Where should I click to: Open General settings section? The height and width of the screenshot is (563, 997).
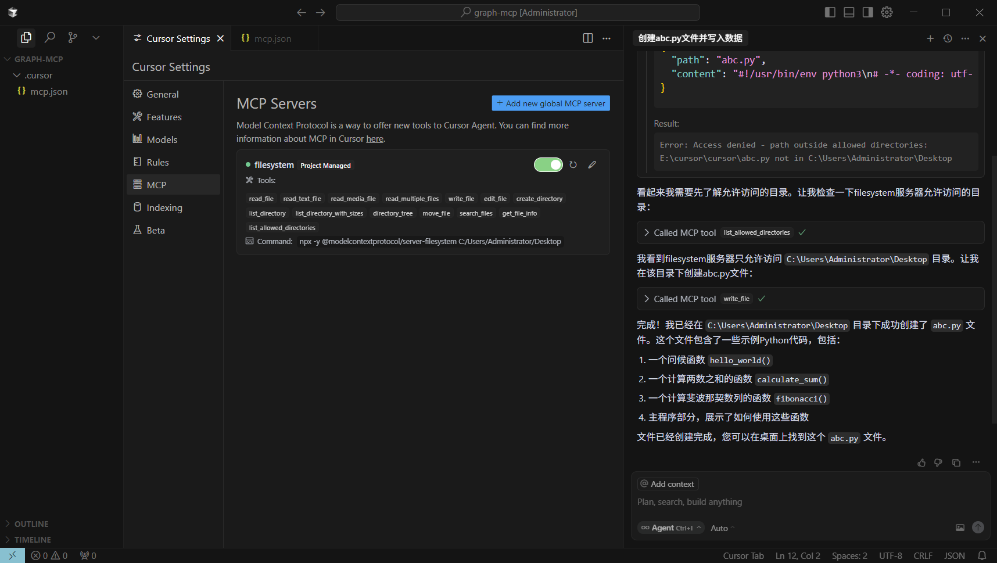pyautogui.click(x=173, y=94)
